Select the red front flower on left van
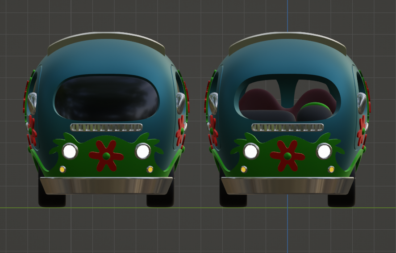 click(106, 156)
